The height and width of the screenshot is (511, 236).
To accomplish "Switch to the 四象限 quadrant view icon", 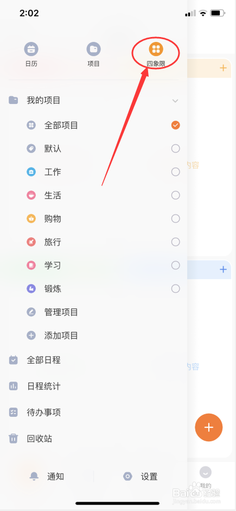I will 156,49.
